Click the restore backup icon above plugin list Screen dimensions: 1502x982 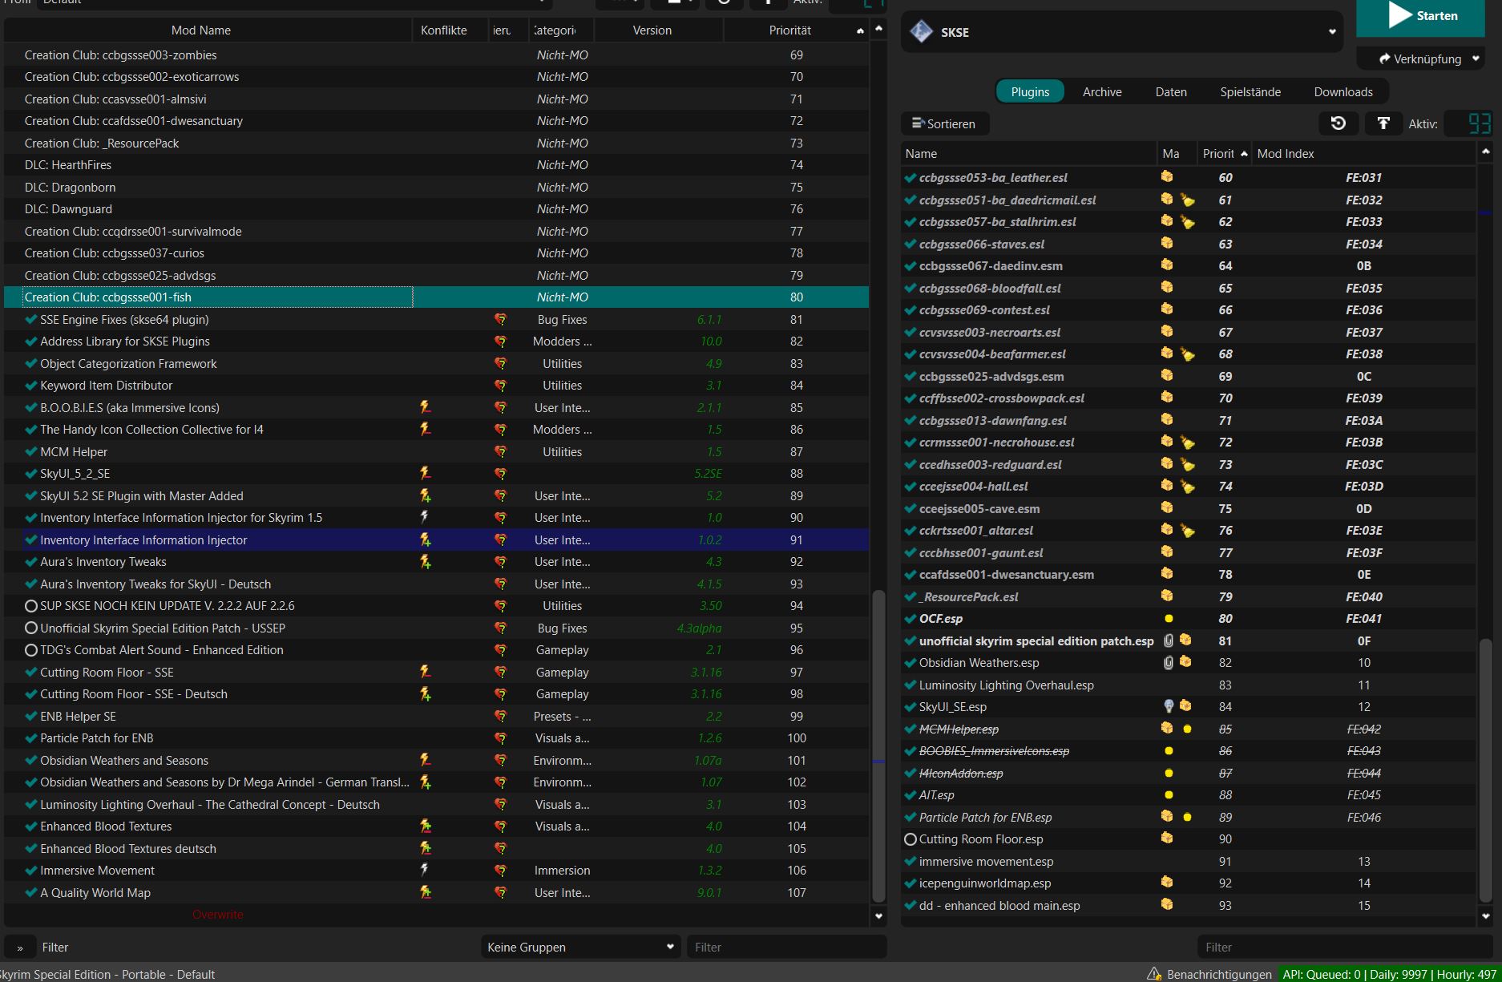click(1338, 123)
